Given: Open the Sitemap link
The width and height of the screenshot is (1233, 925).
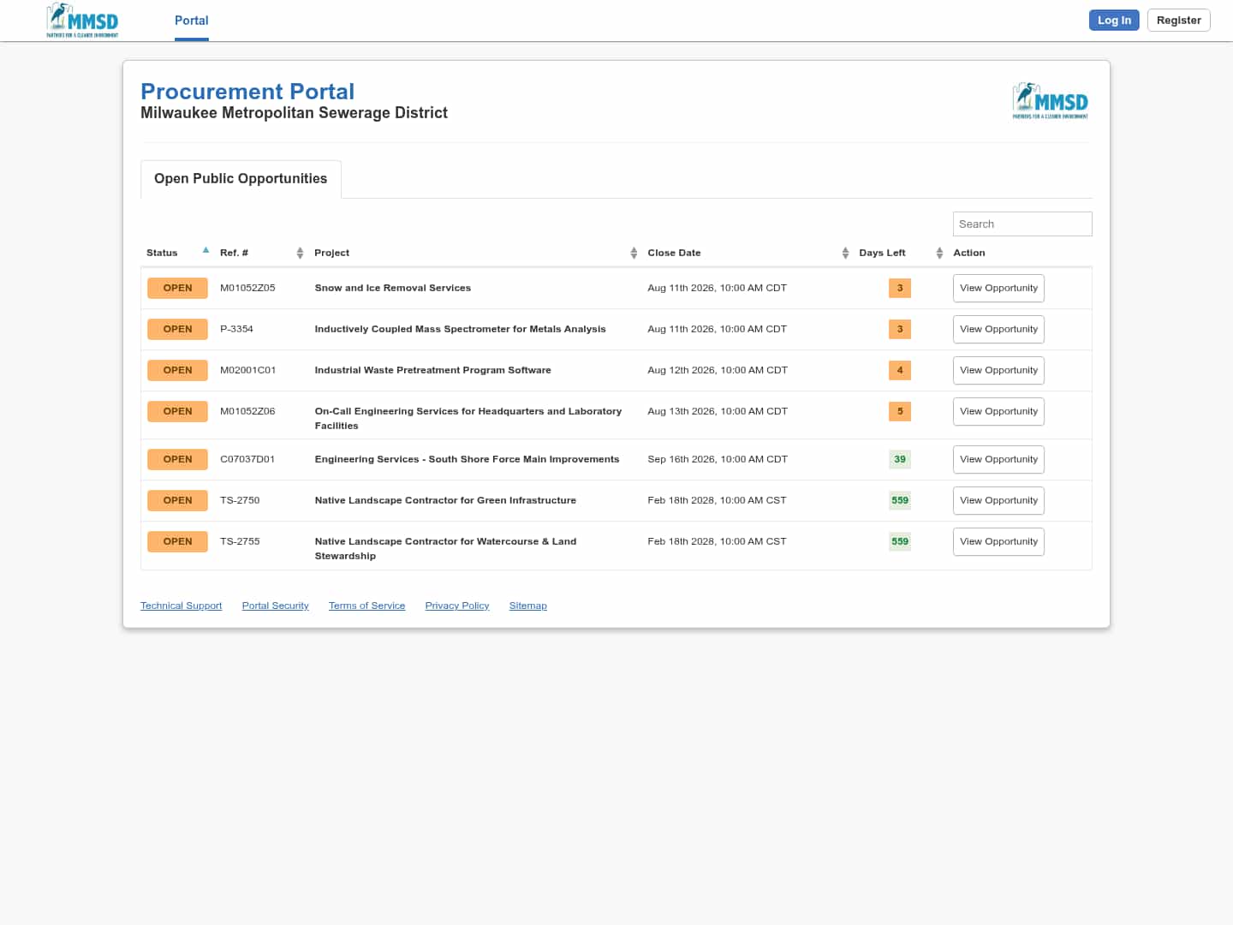Looking at the screenshot, I should pos(527,606).
